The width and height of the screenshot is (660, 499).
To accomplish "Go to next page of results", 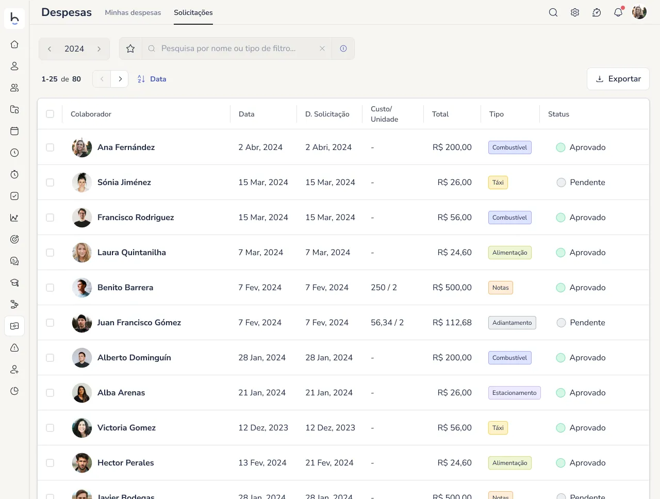I will point(120,79).
